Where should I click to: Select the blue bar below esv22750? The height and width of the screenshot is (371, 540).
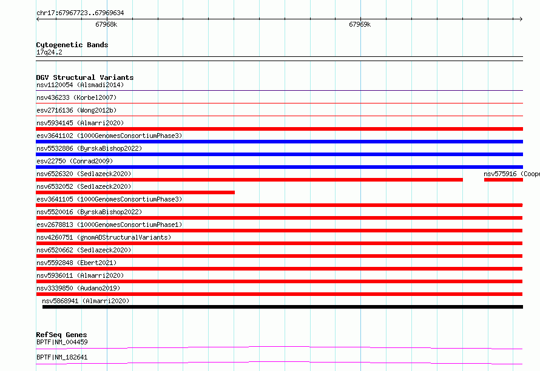click(279, 167)
